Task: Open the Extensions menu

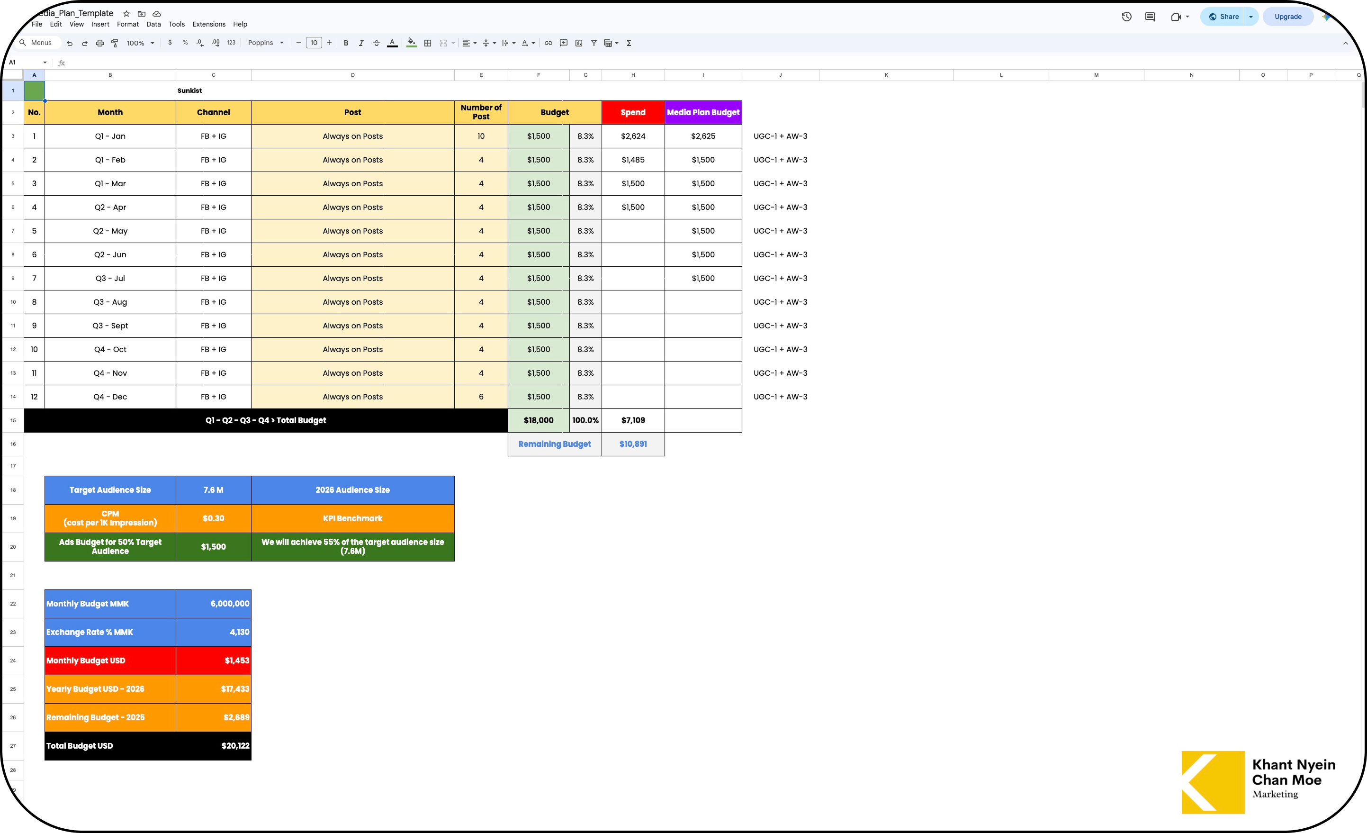Action: point(208,25)
